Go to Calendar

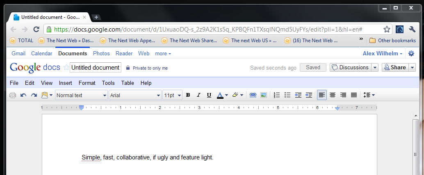42,53
